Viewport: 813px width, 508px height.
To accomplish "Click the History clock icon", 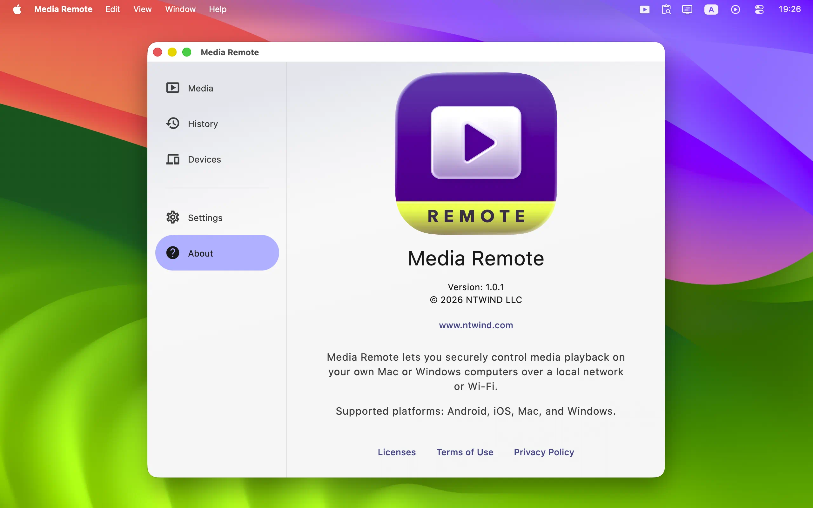I will point(173,123).
